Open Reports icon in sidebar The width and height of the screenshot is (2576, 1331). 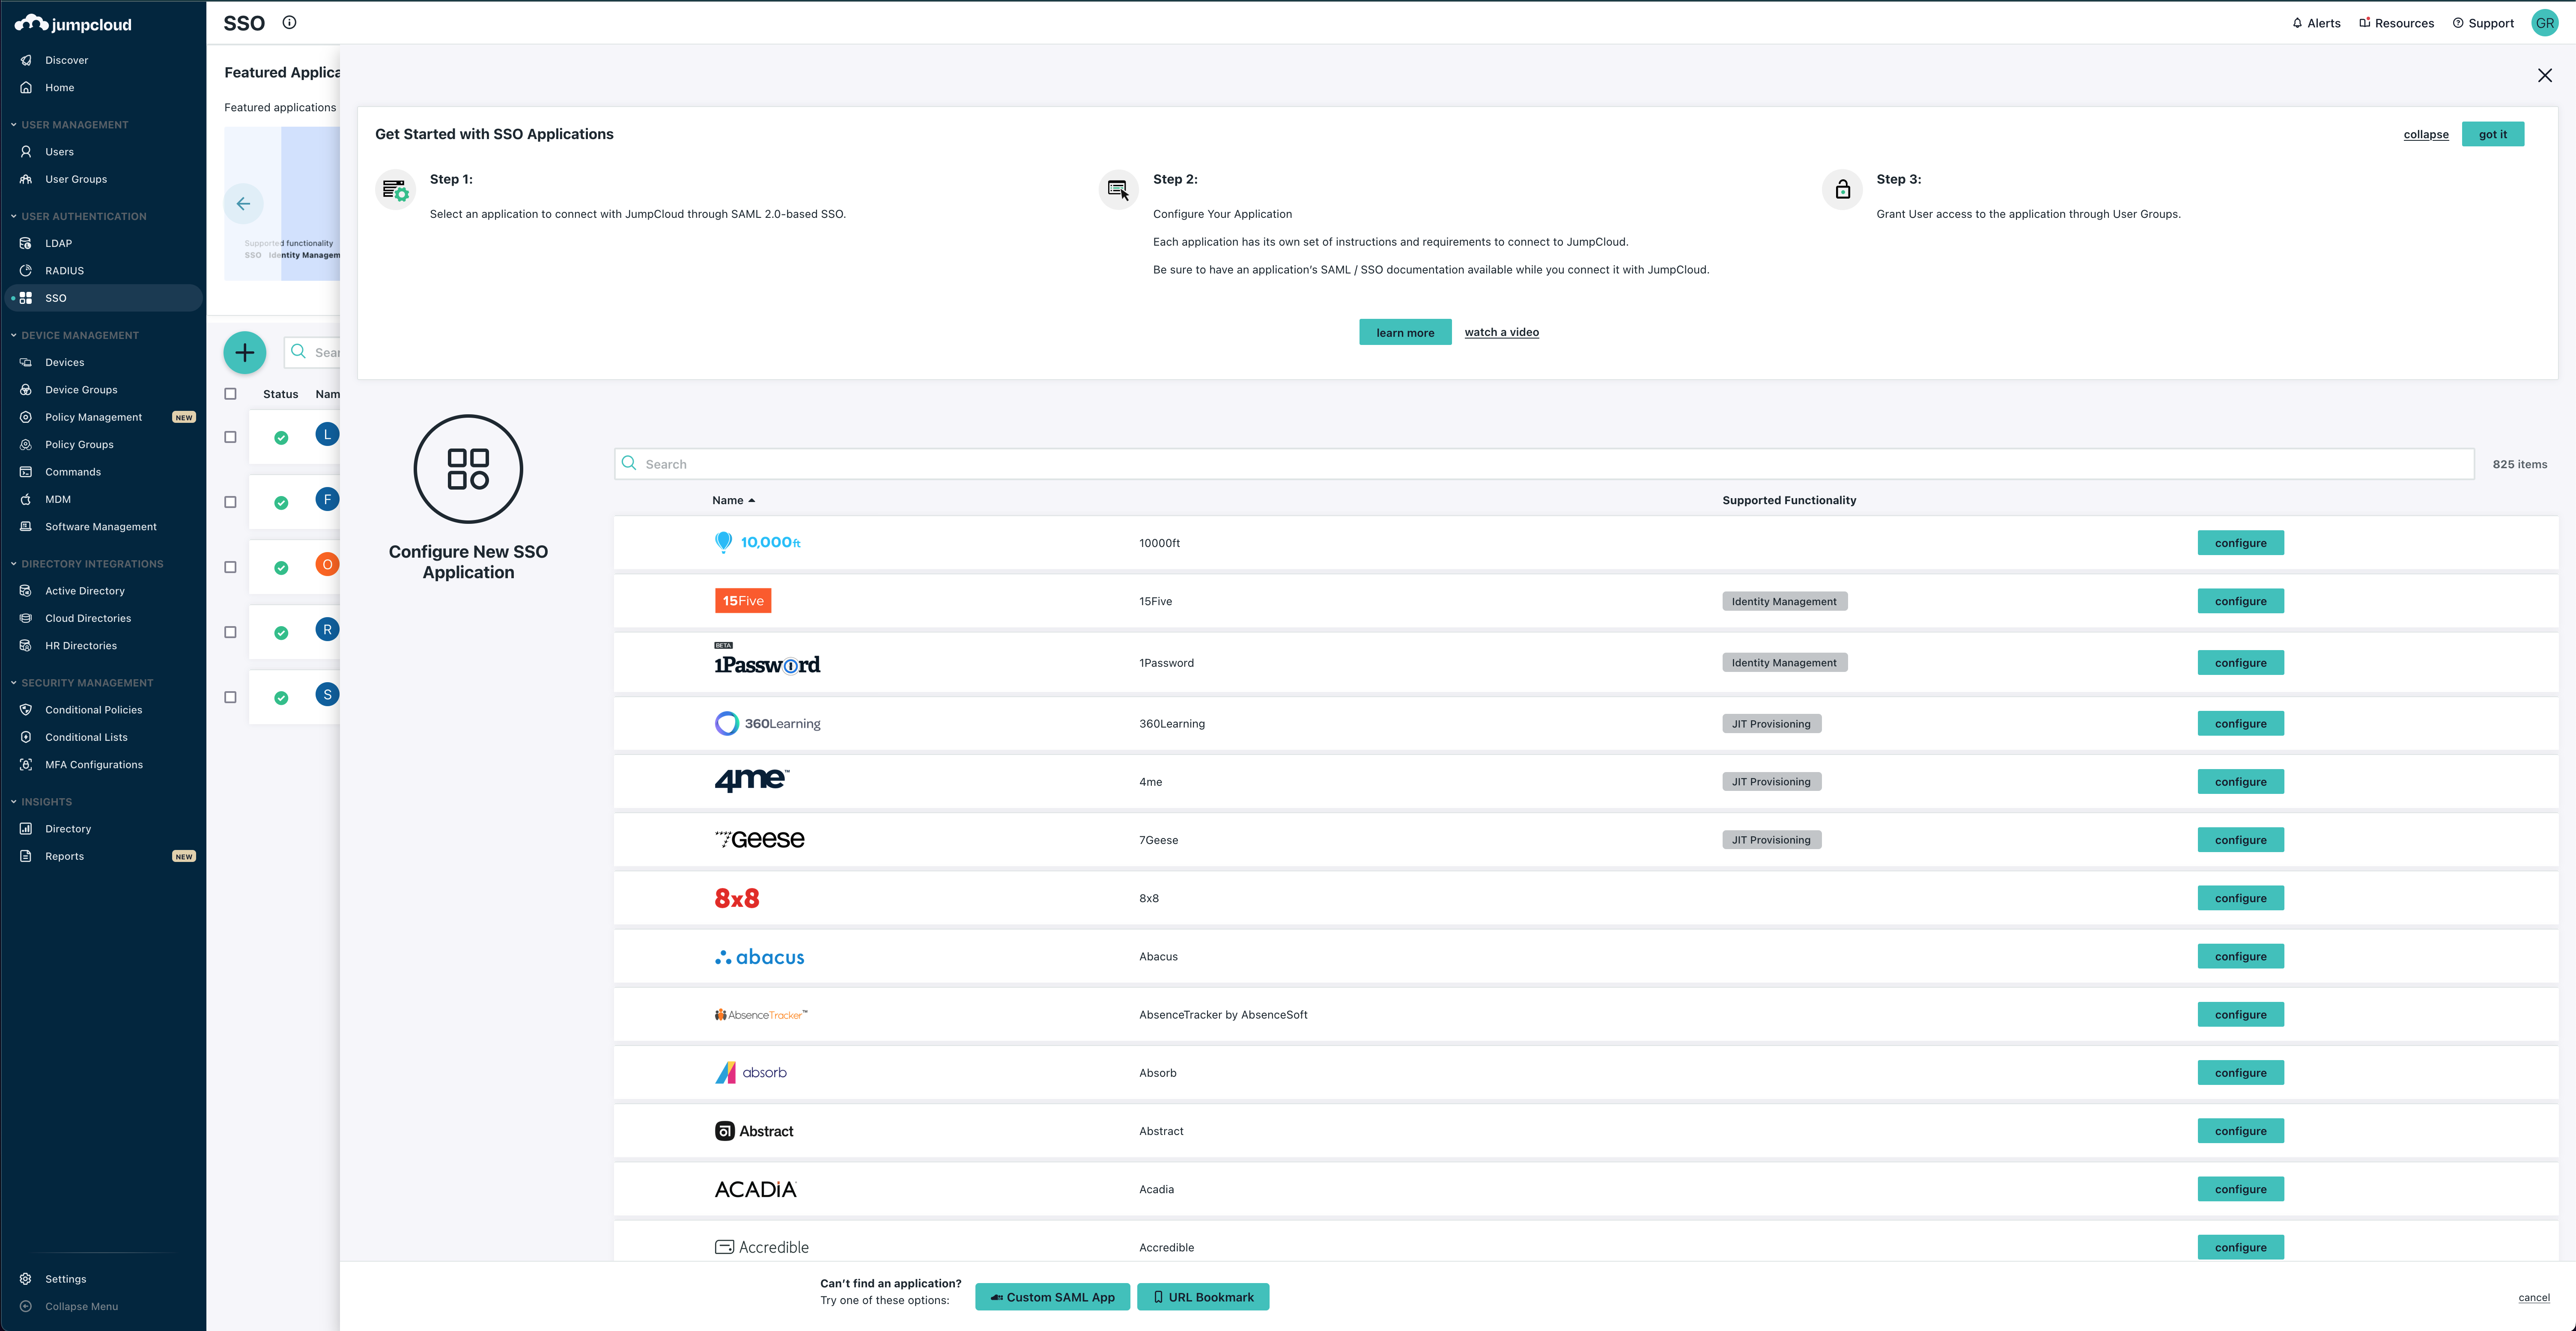[26, 856]
